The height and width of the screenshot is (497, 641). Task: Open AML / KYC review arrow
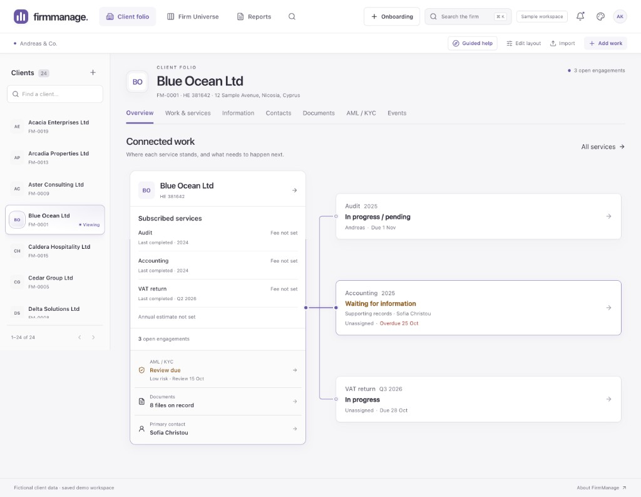tap(295, 370)
